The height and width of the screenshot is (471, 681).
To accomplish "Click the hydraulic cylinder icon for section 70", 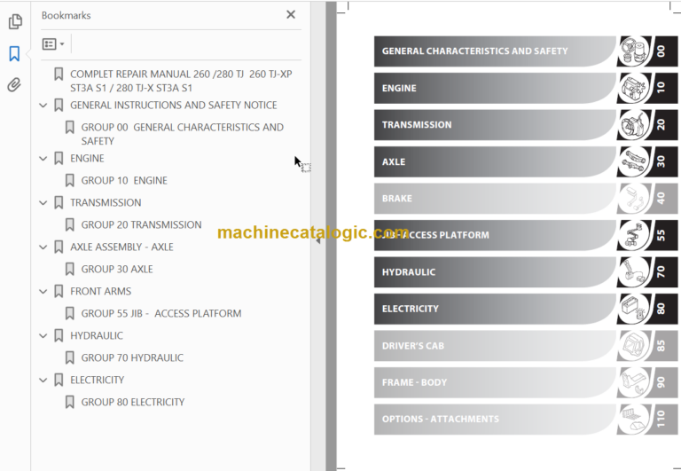I will pos(633,272).
